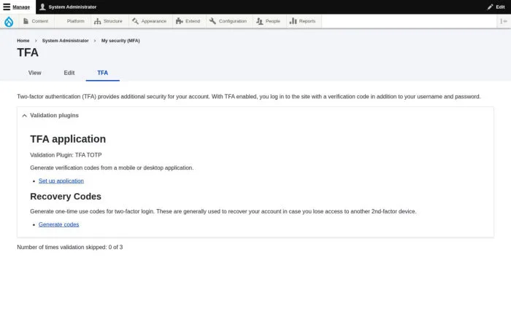This screenshot has height=319, width=511.
Task: Open the Appearance menu item
Action: 154,21
